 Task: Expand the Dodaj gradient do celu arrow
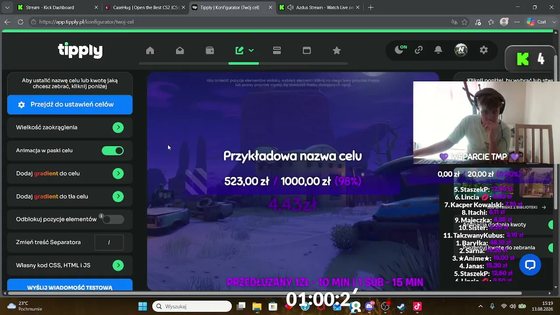tap(118, 174)
